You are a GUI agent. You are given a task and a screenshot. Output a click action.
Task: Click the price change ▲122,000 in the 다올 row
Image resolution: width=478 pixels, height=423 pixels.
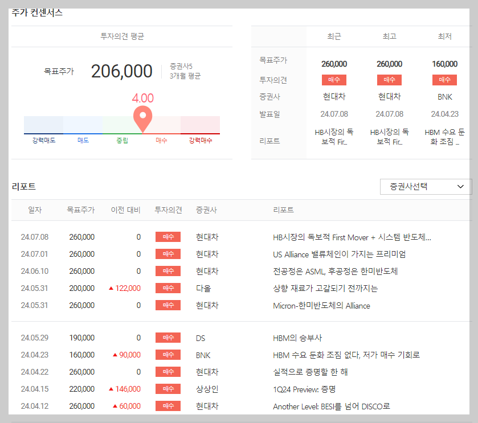point(125,288)
